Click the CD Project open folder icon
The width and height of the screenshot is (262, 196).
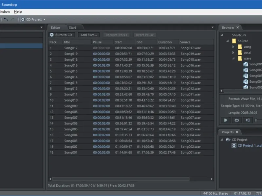click(228, 140)
